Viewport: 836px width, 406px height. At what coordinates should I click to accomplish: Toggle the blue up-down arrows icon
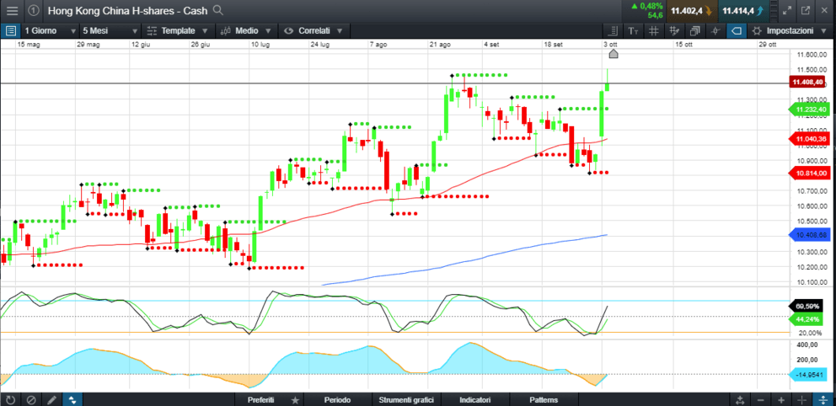(72, 399)
